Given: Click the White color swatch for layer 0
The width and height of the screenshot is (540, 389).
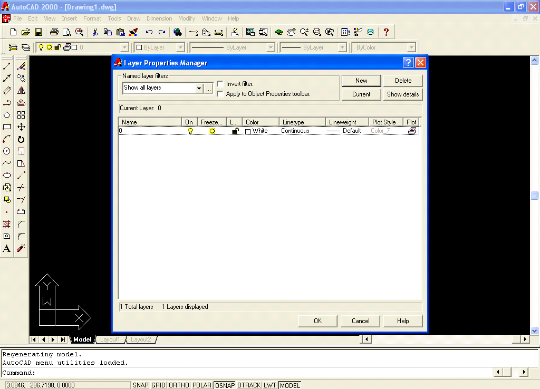Looking at the screenshot, I should [248, 131].
